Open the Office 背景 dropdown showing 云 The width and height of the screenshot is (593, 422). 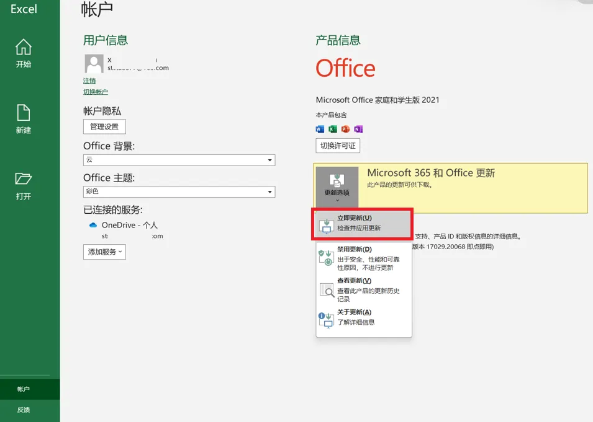(x=179, y=160)
